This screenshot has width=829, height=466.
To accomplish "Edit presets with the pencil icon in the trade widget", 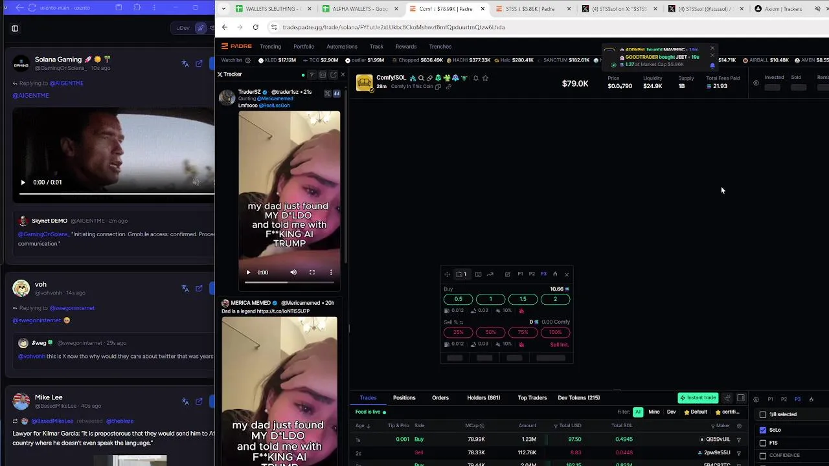I will coord(508,274).
